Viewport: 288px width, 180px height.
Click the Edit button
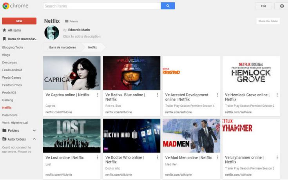click(x=263, y=6)
